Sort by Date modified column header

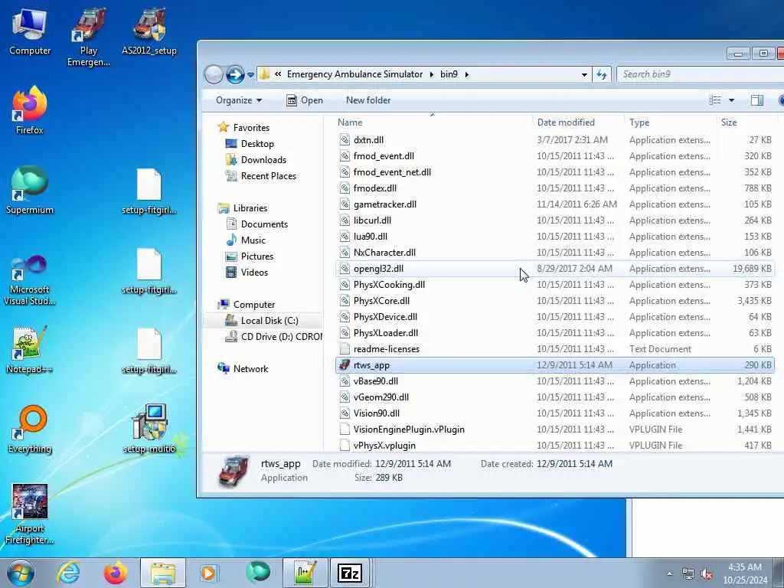[x=578, y=122]
